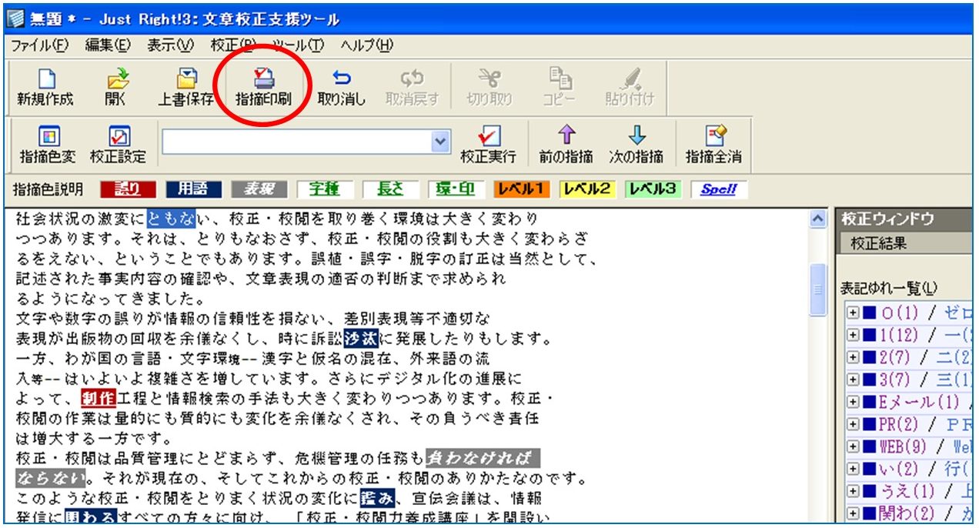Click the navy highlighted word 沙汰

pyautogui.click(x=362, y=338)
